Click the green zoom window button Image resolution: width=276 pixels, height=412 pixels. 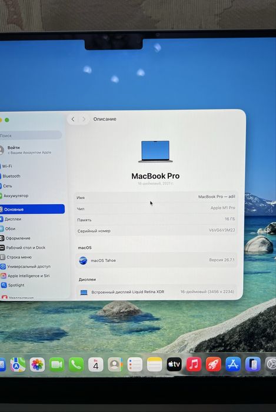tap(7, 120)
